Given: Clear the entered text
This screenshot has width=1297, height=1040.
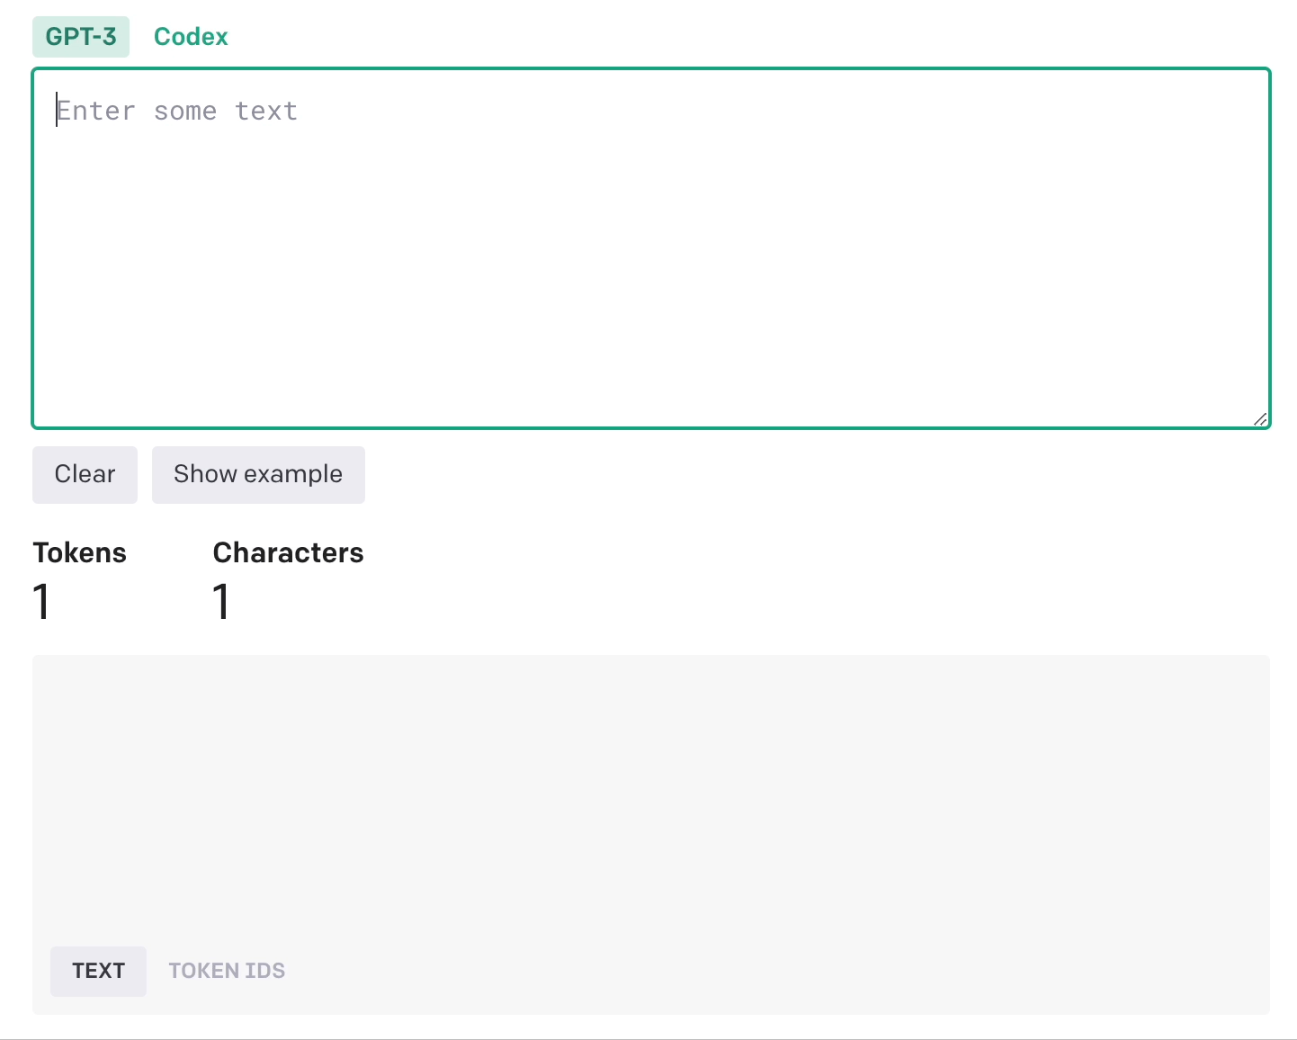Looking at the screenshot, I should point(85,475).
